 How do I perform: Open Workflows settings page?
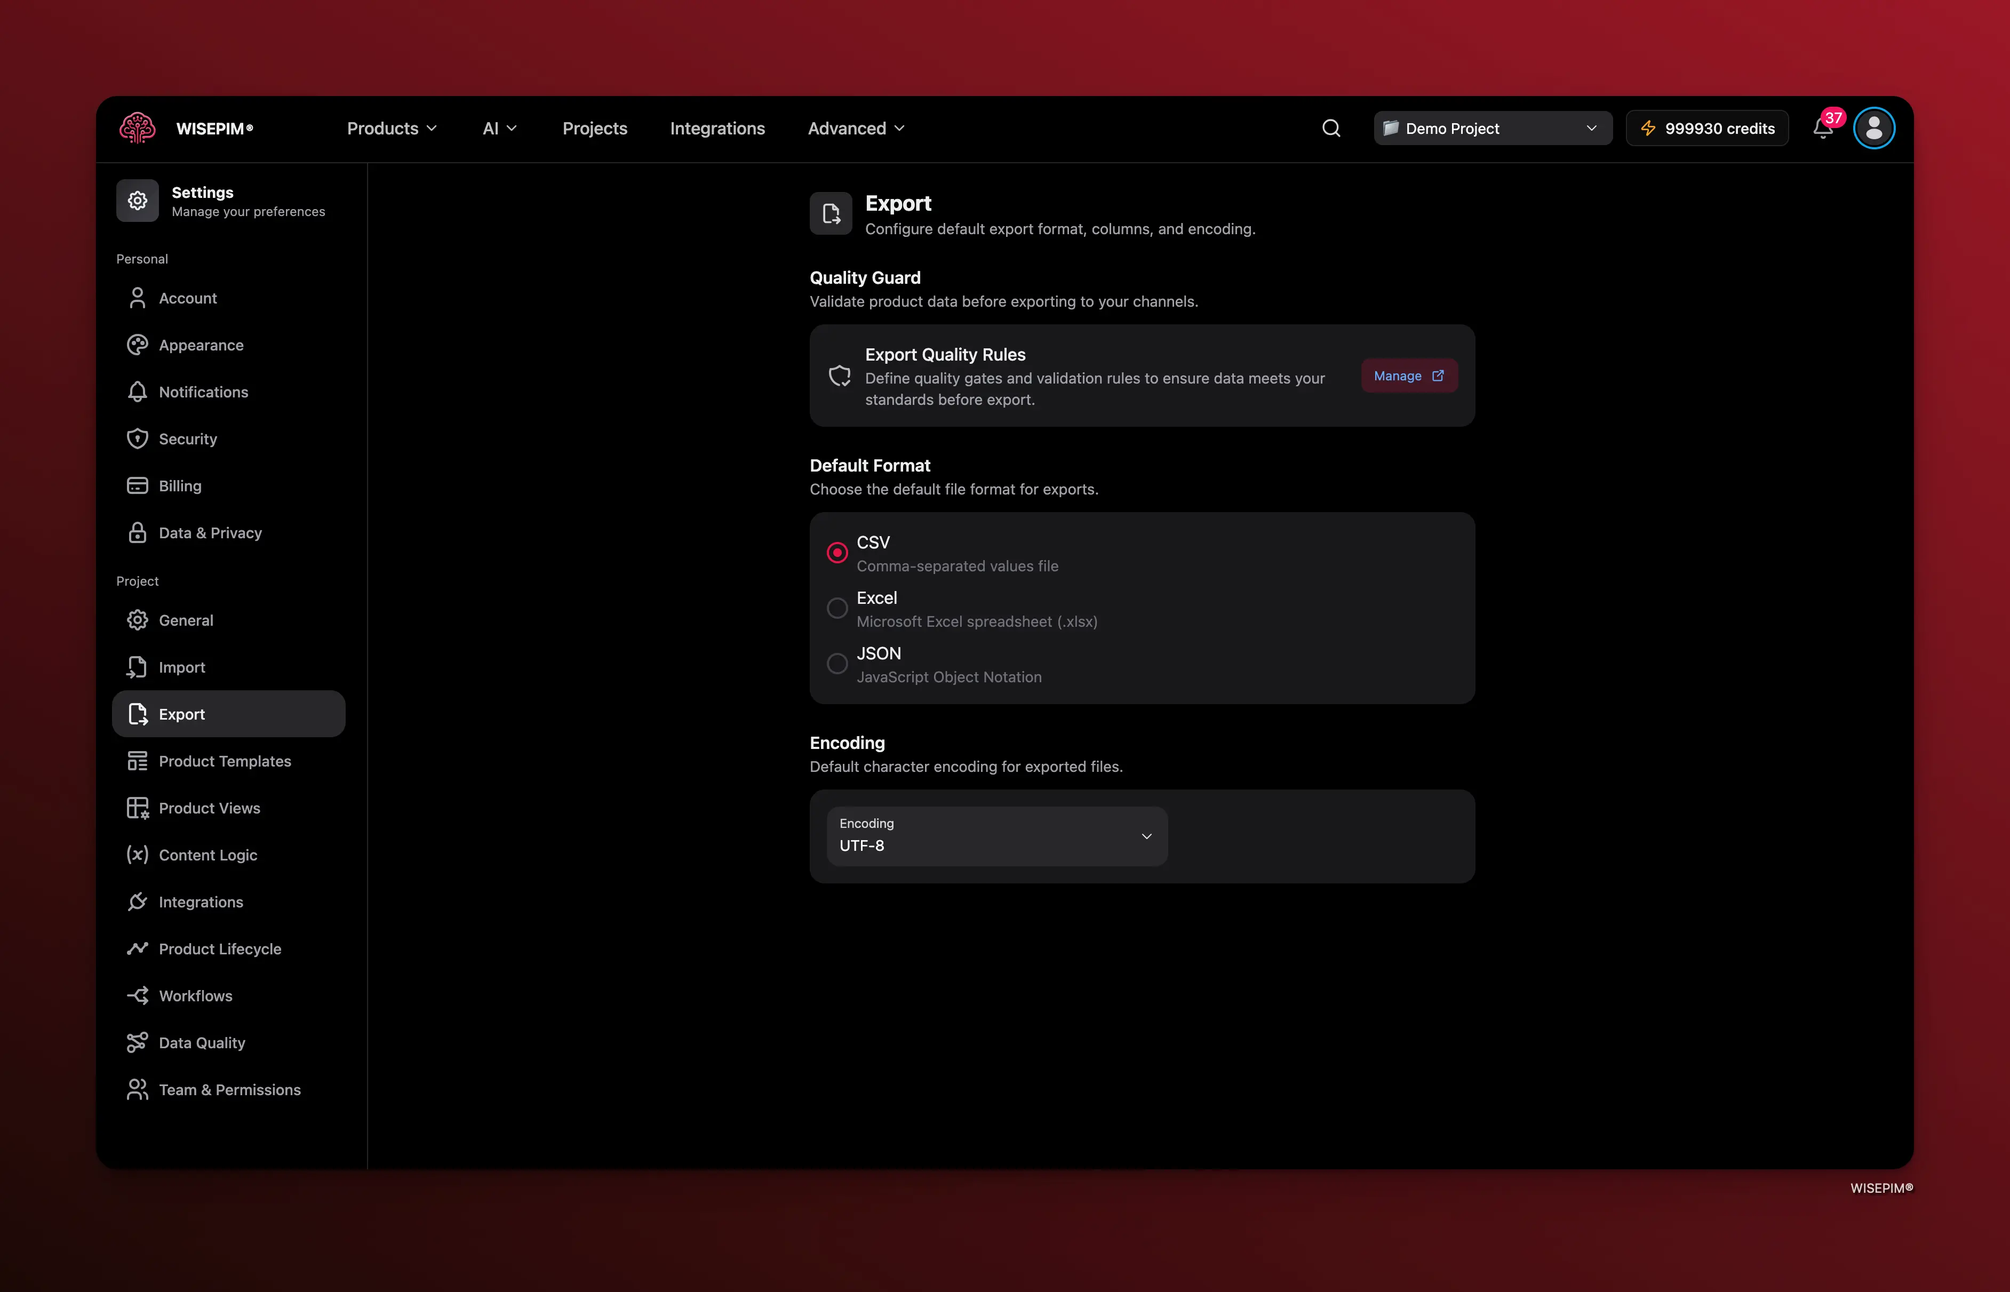point(195,996)
